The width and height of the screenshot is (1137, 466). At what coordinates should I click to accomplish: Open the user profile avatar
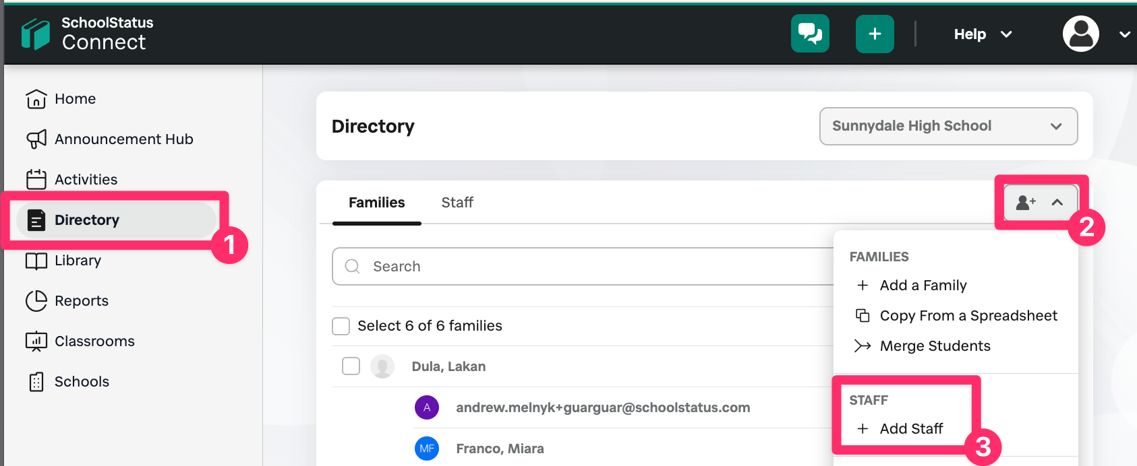coord(1081,34)
